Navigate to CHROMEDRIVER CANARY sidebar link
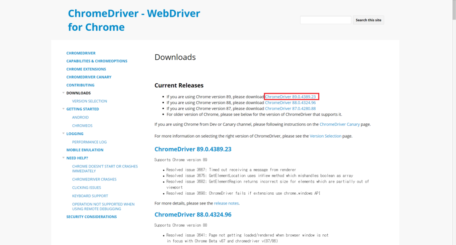 coord(89,77)
